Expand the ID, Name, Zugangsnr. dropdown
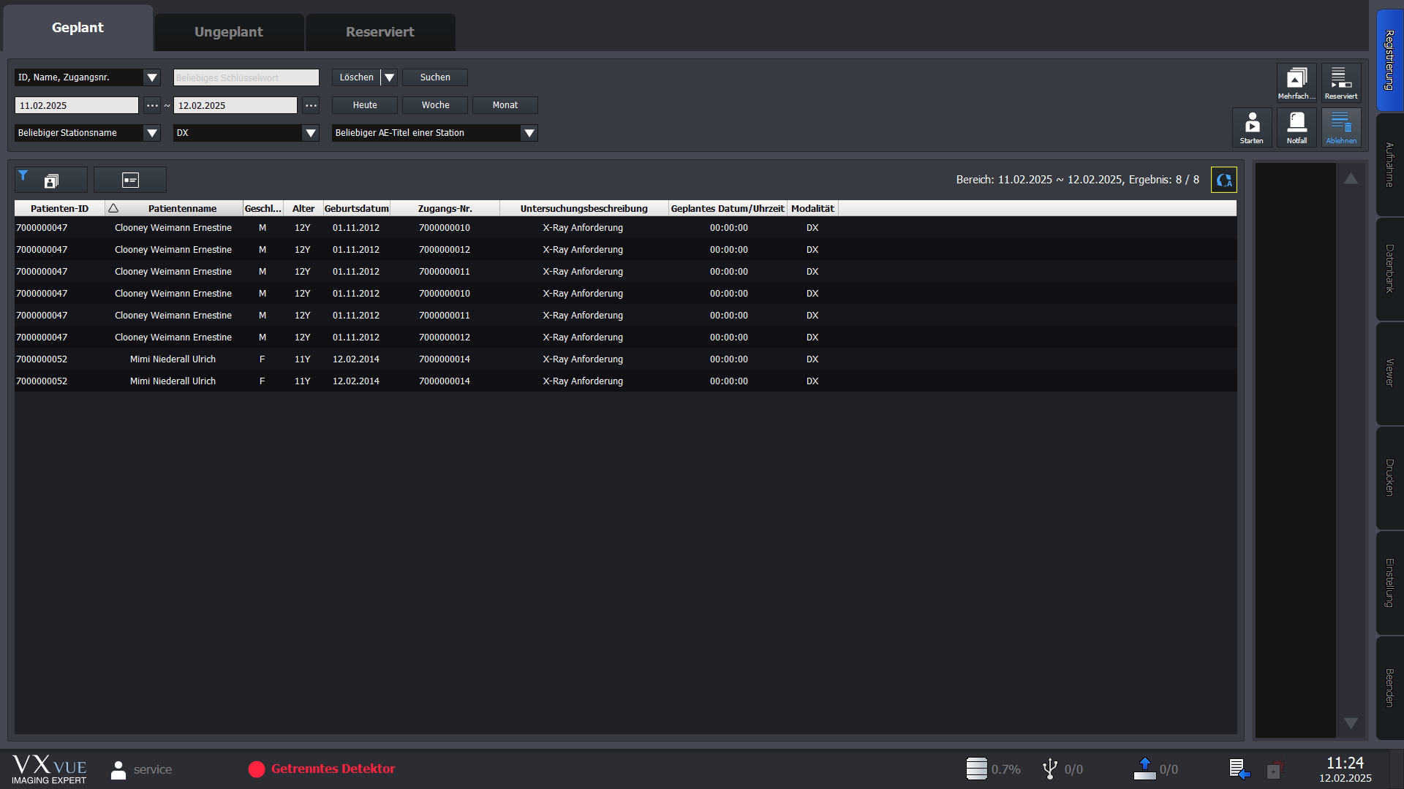The width and height of the screenshot is (1404, 789). point(152,77)
